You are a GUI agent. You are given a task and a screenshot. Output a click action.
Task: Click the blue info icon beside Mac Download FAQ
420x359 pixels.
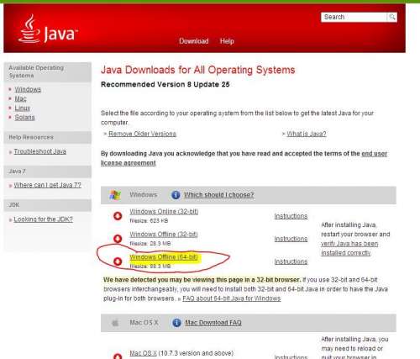(176, 323)
